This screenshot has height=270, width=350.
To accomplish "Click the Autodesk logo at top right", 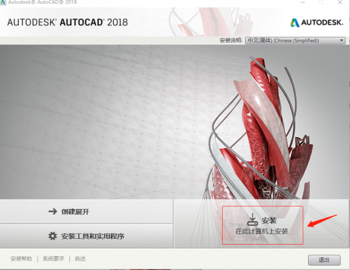I will [x=317, y=22].
